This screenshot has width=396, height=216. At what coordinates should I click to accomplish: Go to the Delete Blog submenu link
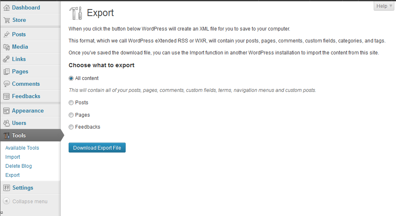pos(19,166)
